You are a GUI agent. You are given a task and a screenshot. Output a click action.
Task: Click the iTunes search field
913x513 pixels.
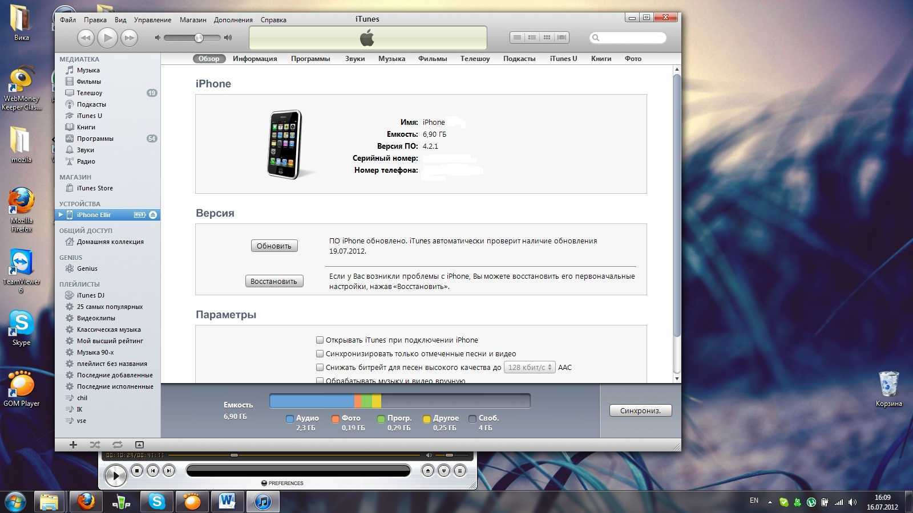click(628, 38)
